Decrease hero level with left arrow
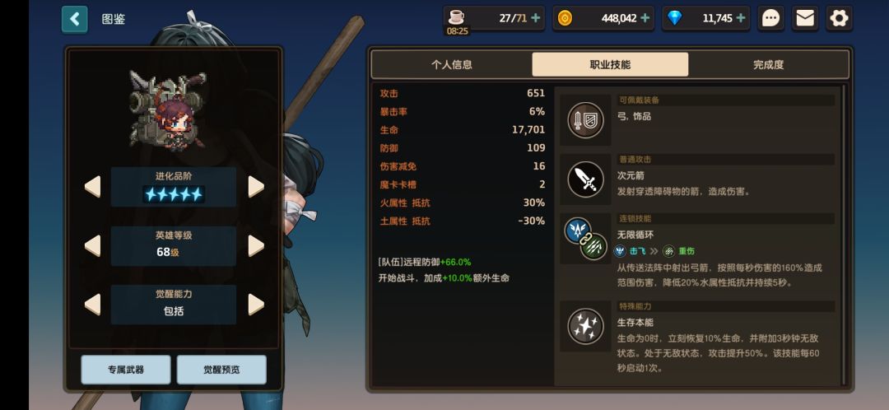The width and height of the screenshot is (889, 410). tap(92, 245)
